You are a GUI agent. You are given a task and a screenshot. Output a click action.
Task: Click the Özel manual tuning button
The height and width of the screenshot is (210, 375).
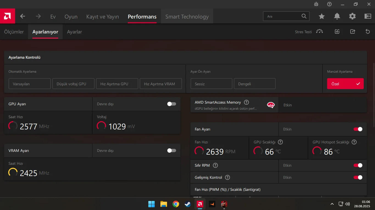(x=345, y=84)
